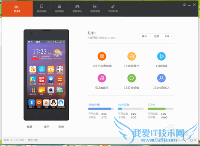Click the 刷新 refresh button

point(61,127)
